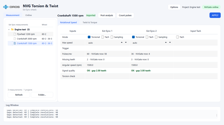Click '3 measurements · 1 projects' summary
This screenshot has height=125, width=224.
pyautogui.click(x=20, y=90)
